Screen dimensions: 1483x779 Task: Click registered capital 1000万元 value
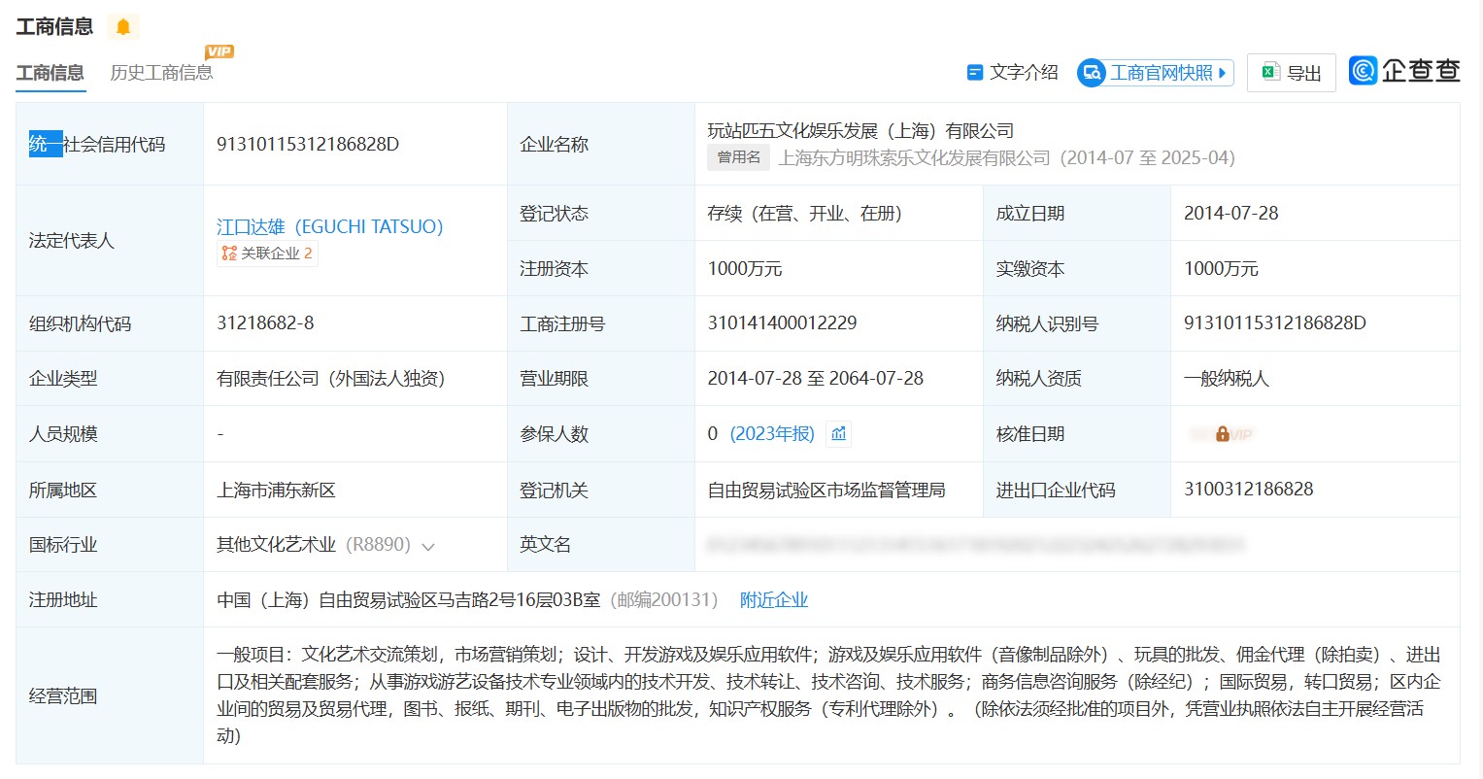pyautogui.click(x=745, y=269)
